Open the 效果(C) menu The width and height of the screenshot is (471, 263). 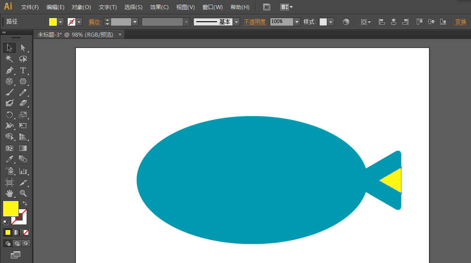point(159,7)
